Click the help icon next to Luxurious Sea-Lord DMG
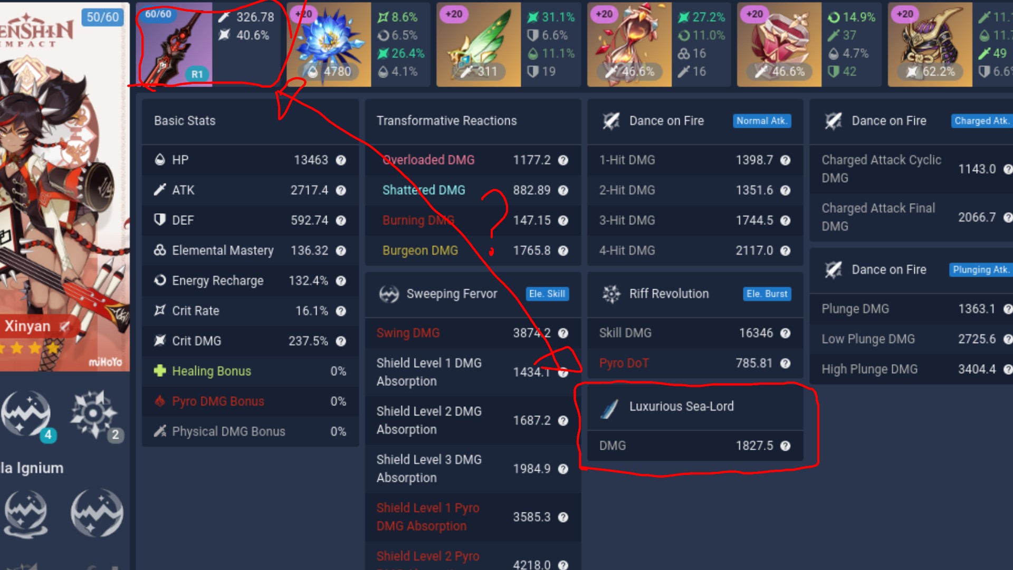Image resolution: width=1013 pixels, height=570 pixels. 785,446
